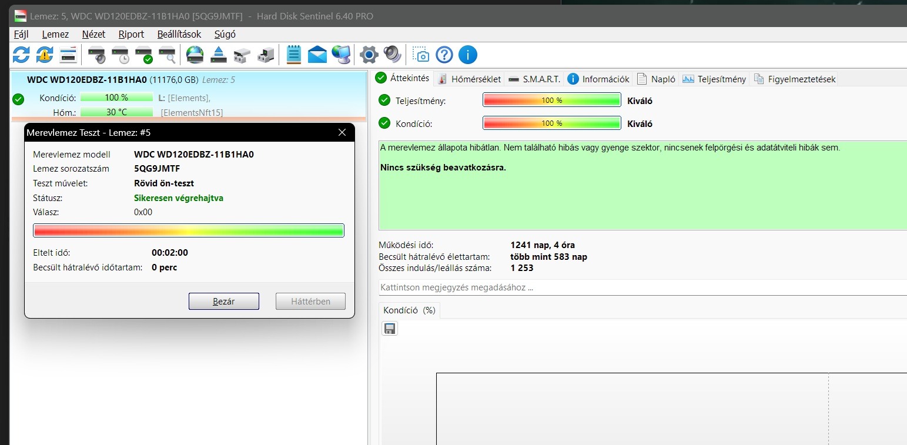
Task: Click the '[ElementsNft15]' partition label
Action: 192,112
